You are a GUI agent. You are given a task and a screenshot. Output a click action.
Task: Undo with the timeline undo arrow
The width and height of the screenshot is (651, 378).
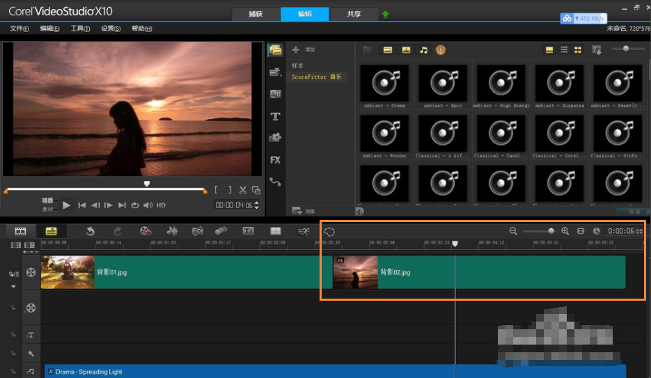pos(90,231)
